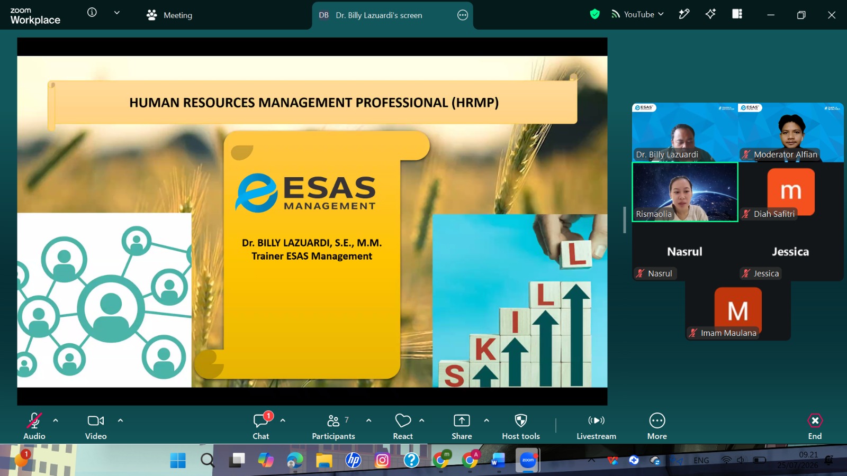Click the muted mic icon on Diah Safitri

tap(746, 214)
